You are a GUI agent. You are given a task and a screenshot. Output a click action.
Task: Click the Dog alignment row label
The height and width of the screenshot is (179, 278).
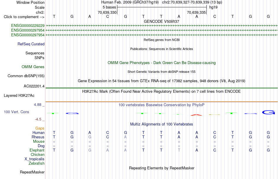(x=41, y=146)
